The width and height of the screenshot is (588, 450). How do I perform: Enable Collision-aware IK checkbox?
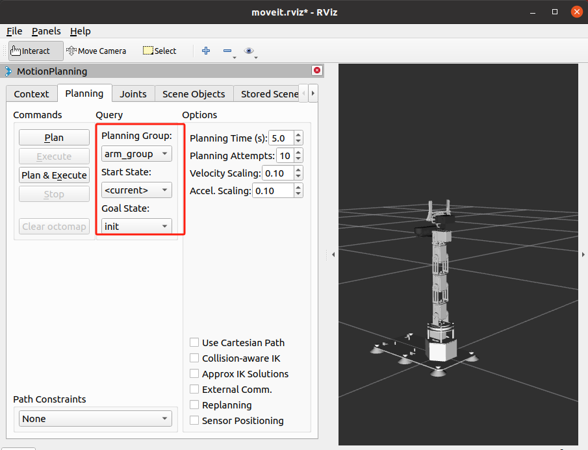pyautogui.click(x=194, y=358)
